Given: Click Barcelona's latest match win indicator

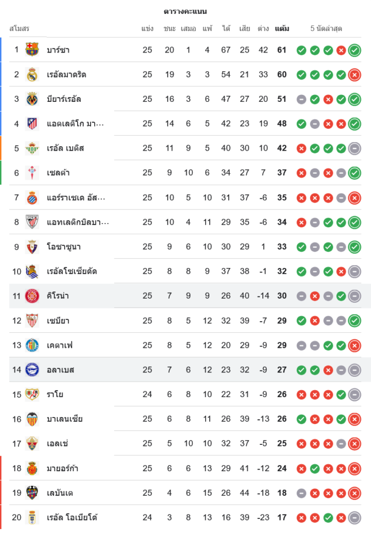Looking at the screenshot, I should (354, 50).
